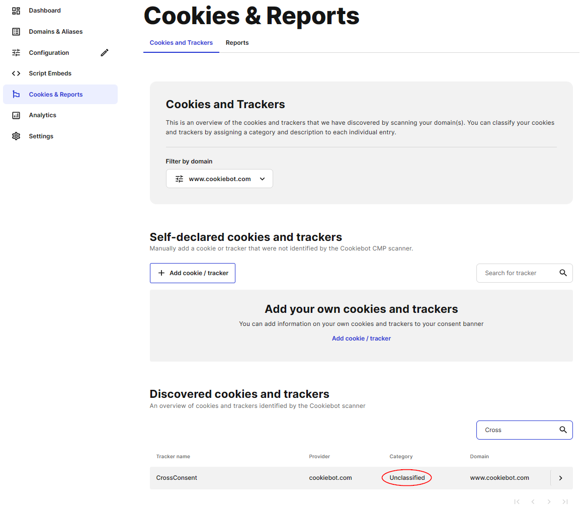Click the CrossConsent tracker name

(177, 478)
